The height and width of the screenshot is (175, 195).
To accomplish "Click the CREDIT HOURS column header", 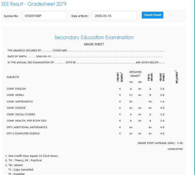I will [120, 77].
